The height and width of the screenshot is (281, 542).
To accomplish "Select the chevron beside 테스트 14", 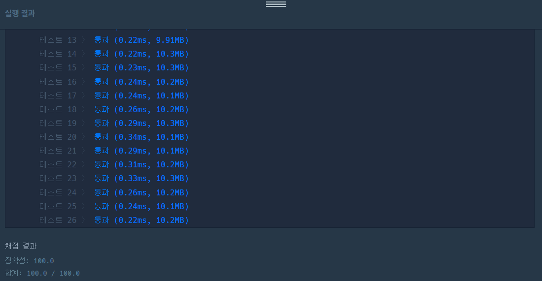I will pyautogui.click(x=83, y=54).
